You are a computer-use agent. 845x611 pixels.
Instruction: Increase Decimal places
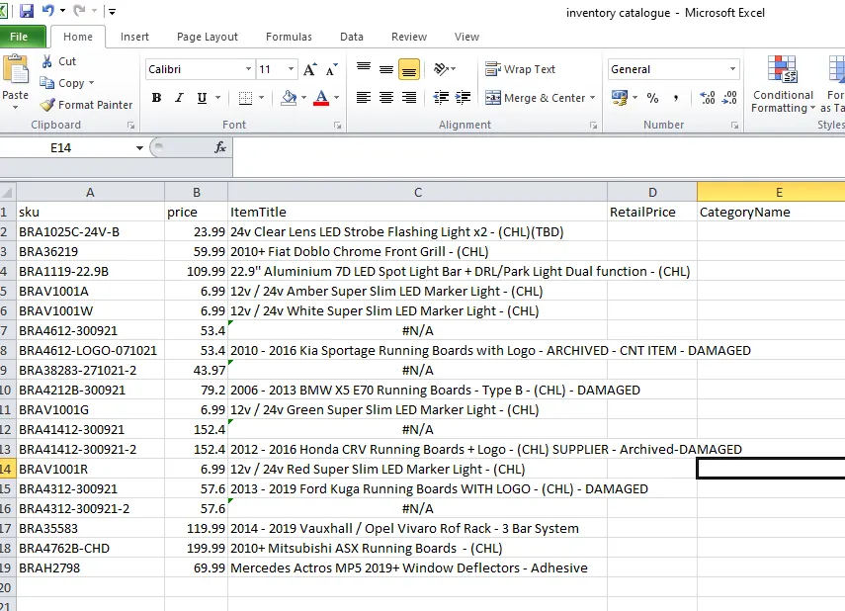[x=707, y=98]
